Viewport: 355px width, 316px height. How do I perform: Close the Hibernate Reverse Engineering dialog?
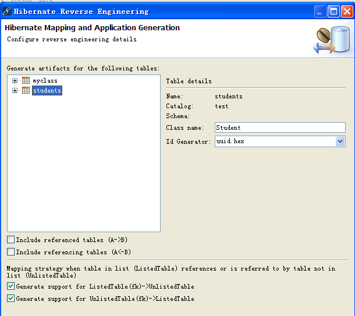(x=347, y=11)
